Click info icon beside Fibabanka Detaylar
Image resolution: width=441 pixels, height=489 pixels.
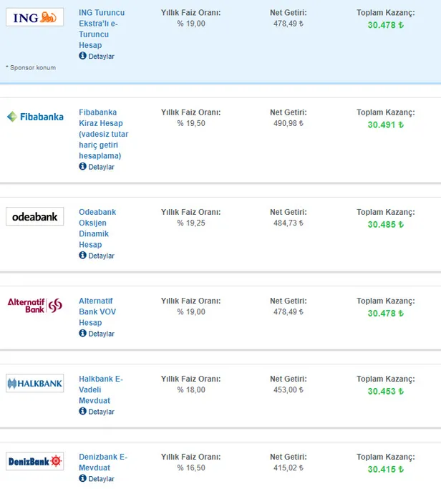[x=82, y=167]
